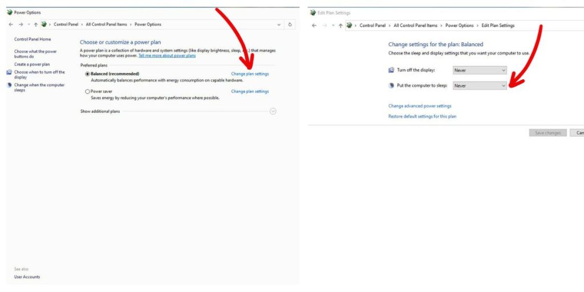
Task: Go back in Edit Plan Settings window
Action: tap(314, 26)
